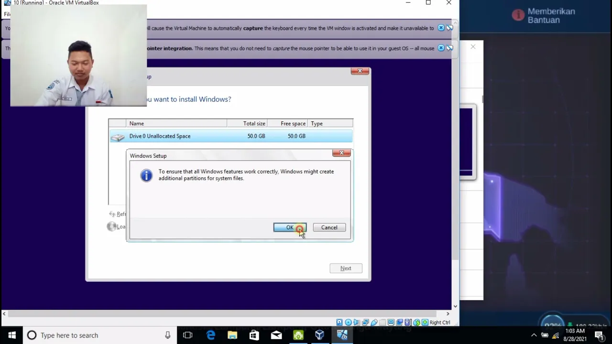This screenshot has width=612, height=344.
Task: Open Task View on the taskbar
Action: pyautogui.click(x=187, y=335)
